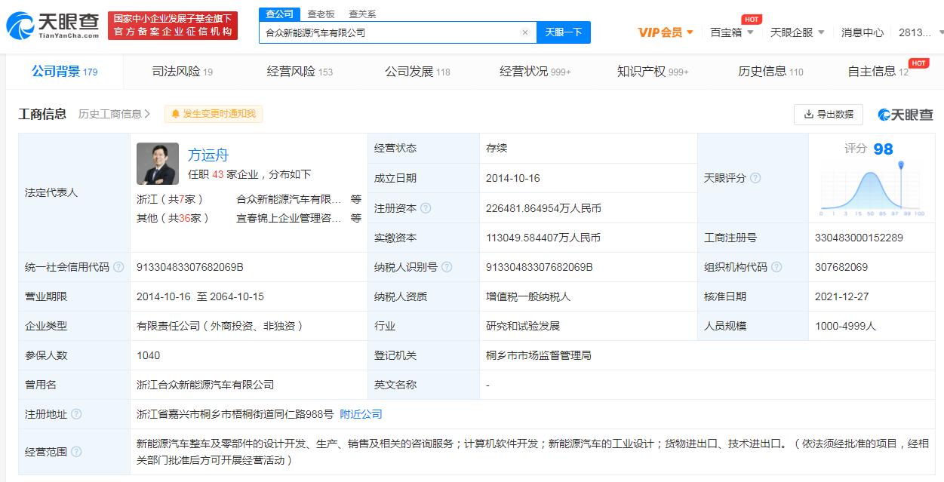Viewport: 944px width, 482px height.
Task: Expand the 天眼企服 dropdown
Action: (797, 32)
